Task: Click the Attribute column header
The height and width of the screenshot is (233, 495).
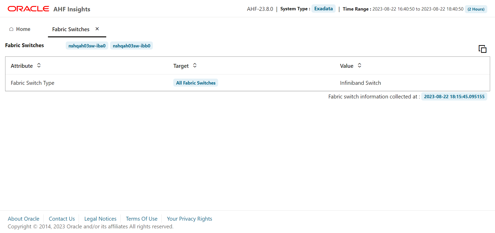Action: pos(22,66)
